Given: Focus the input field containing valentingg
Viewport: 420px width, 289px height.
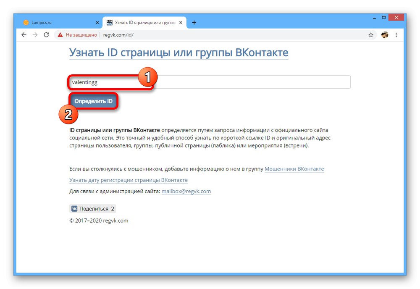Looking at the screenshot, I should (210, 82).
